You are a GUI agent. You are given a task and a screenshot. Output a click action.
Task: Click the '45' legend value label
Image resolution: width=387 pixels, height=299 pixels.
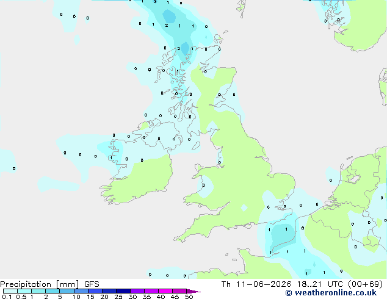point(175,297)
